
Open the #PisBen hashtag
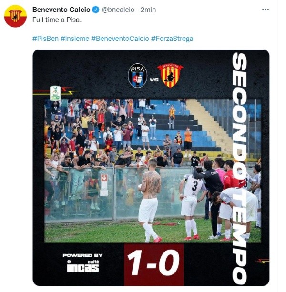[x=45, y=39]
